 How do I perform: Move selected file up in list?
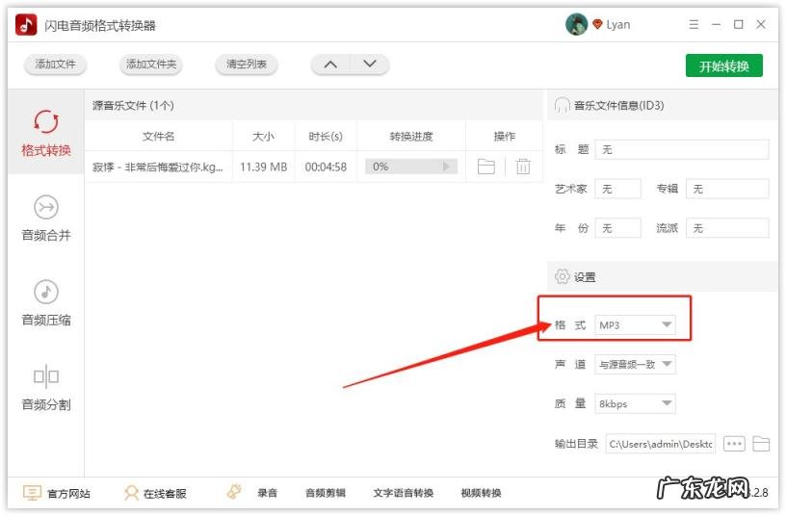coord(330,64)
